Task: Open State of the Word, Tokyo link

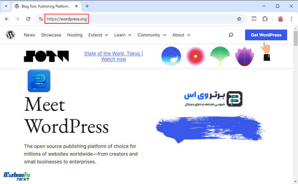Action: click(114, 56)
